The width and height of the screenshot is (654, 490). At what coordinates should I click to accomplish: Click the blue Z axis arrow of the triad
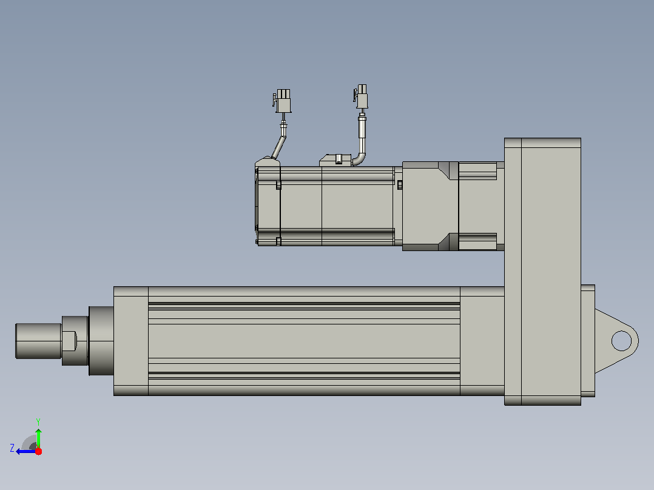(26, 452)
